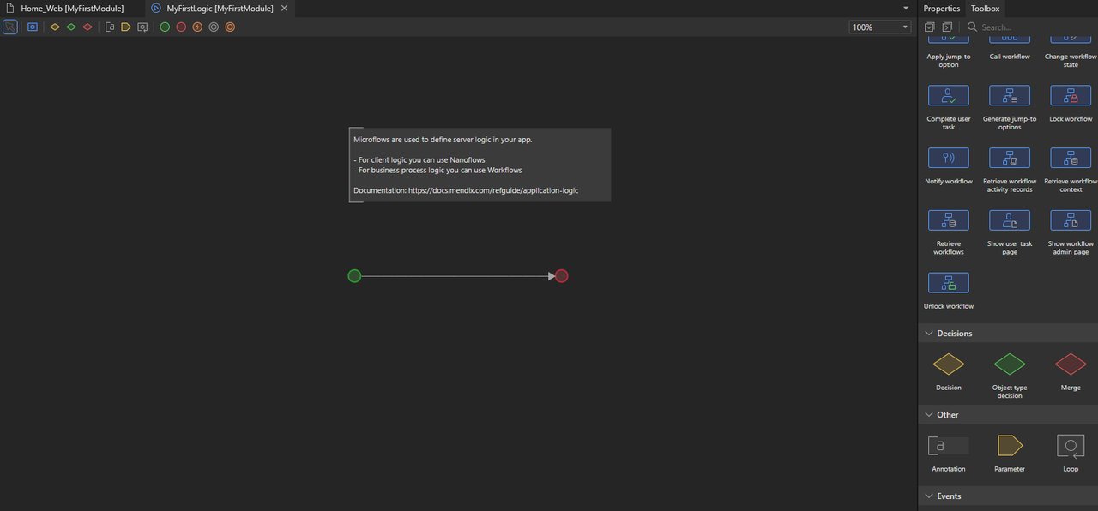Close the MyFirstLogic document tab
Screen dimensions: 1098x511
point(284,9)
